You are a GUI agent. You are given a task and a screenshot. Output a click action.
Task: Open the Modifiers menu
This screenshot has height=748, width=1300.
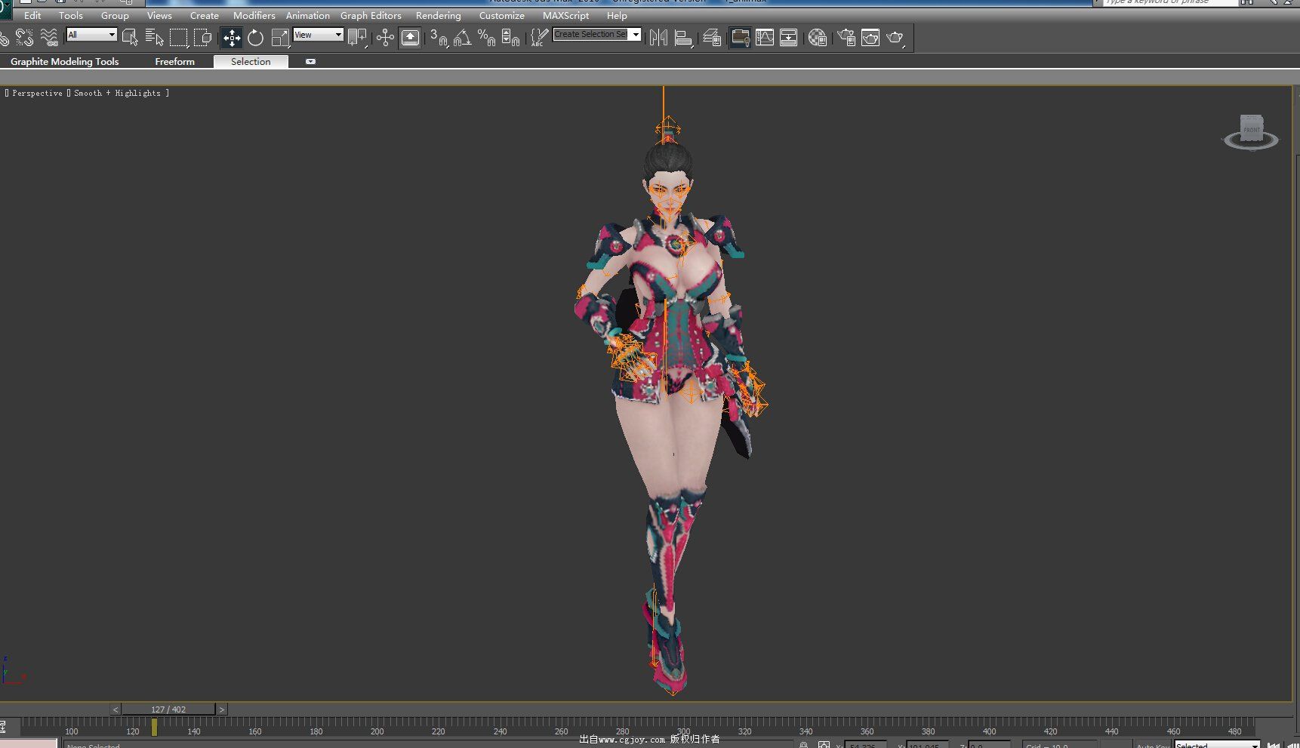point(254,15)
